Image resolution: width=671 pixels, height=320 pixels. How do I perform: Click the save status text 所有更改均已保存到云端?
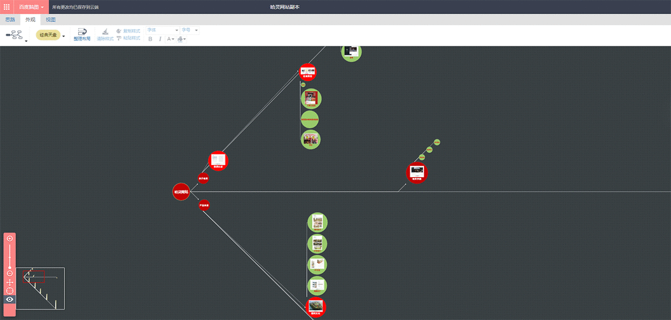point(75,7)
